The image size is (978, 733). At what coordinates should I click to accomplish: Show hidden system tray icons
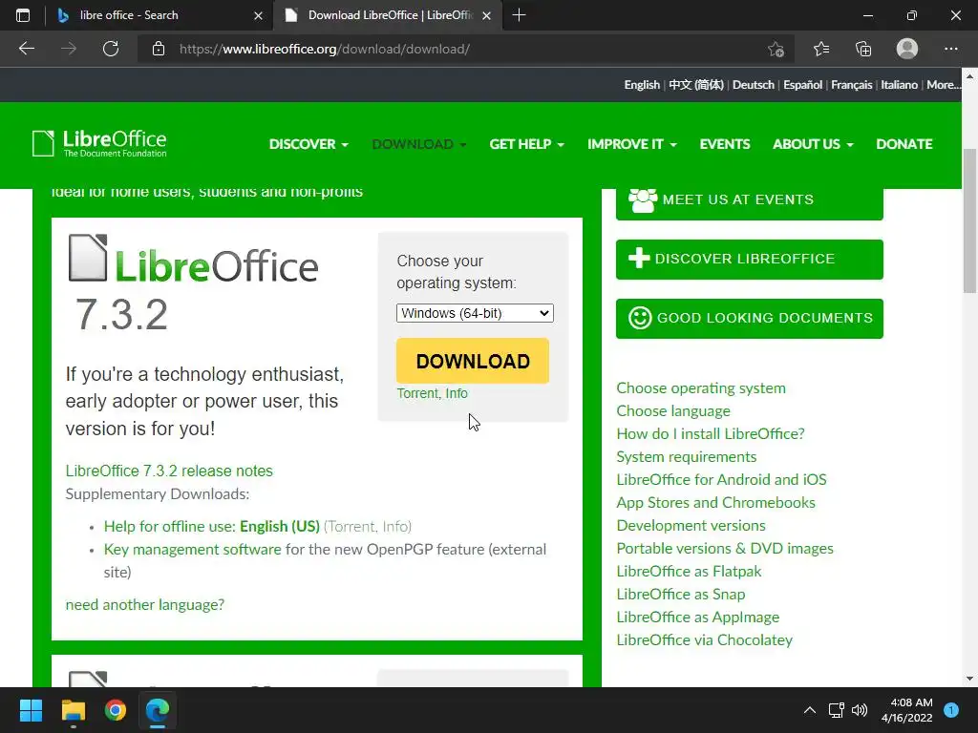coord(810,710)
